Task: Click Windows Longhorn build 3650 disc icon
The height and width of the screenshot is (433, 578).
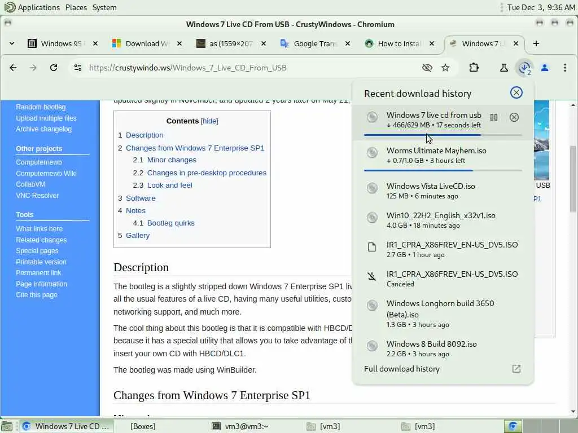Action: (x=372, y=305)
